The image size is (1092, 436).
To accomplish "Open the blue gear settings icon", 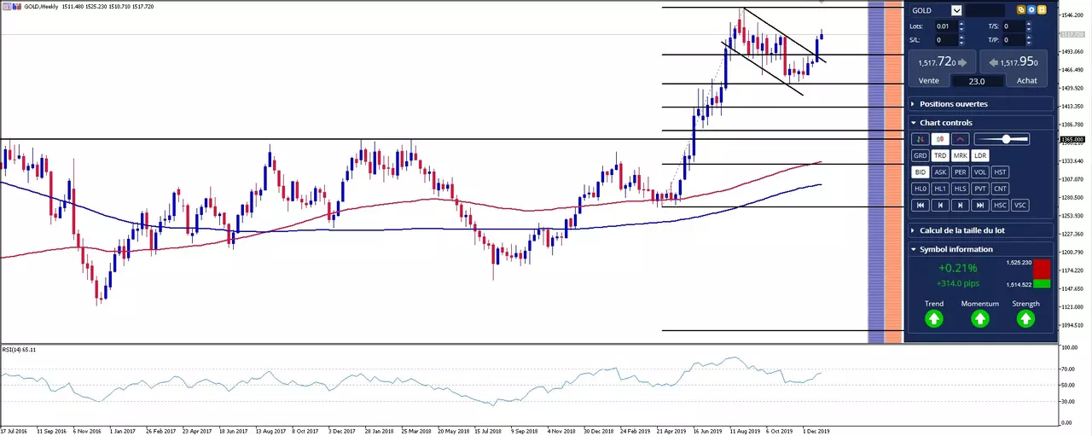I will coord(1031,10).
